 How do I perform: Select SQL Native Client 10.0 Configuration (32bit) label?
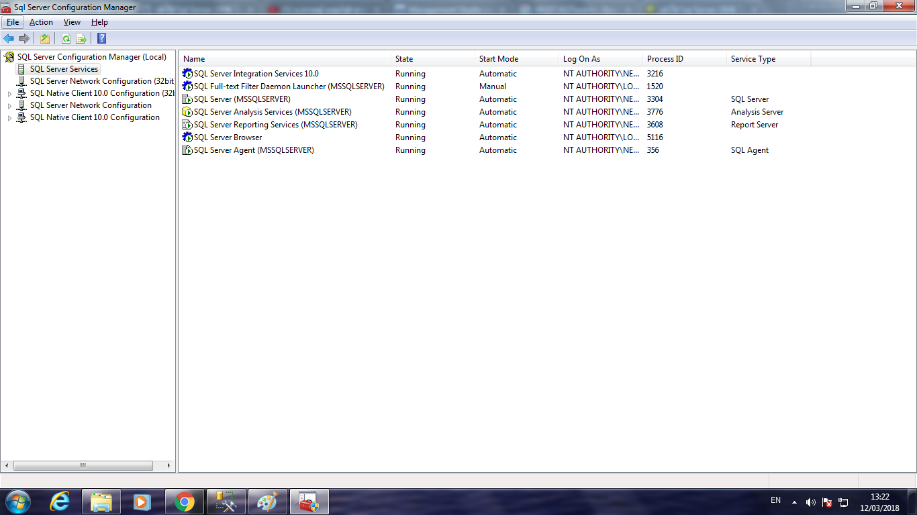click(x=102, y=93)
